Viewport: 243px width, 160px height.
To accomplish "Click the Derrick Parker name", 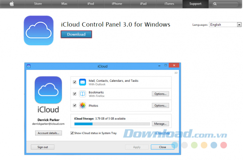I will (x=49, y=120).
